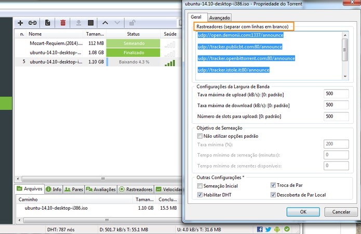This screenshot has width=361, height=234.
Task: Confirm the dialog with the OK button
Action: (303, 212)
